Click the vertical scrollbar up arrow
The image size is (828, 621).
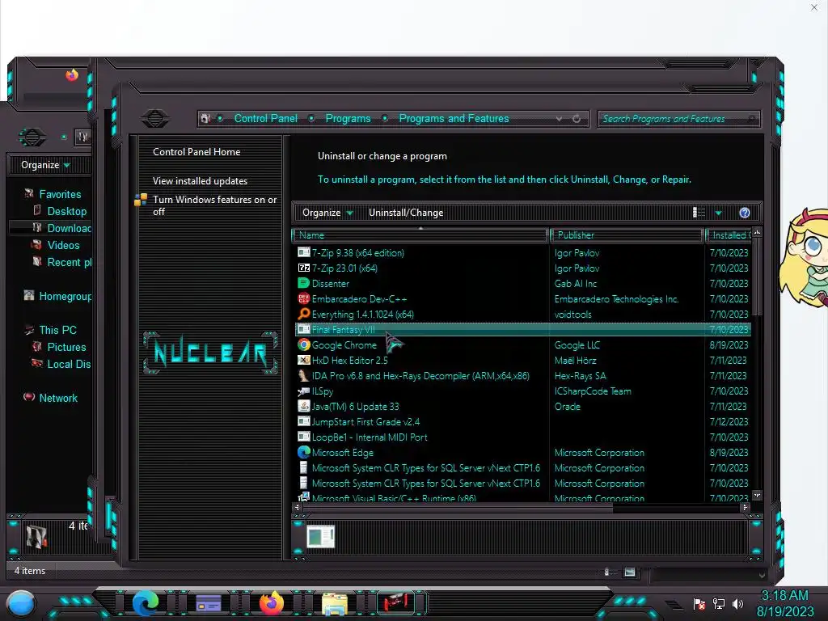point(757,232)
